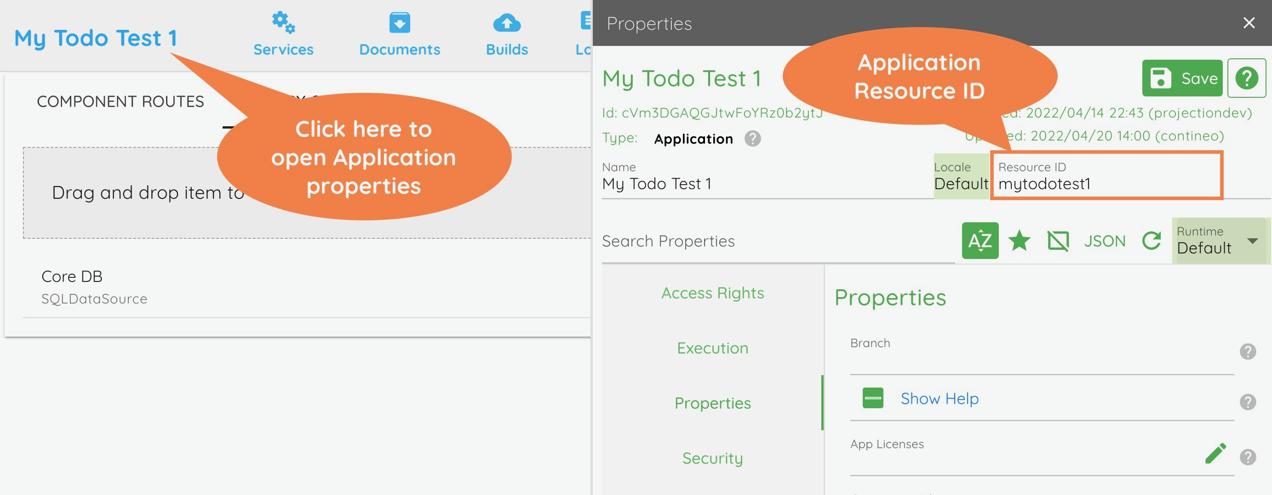The height and width of the screenshot is (495, 1272).
Task: Select the Security tab
Action: tap(712, 458)
